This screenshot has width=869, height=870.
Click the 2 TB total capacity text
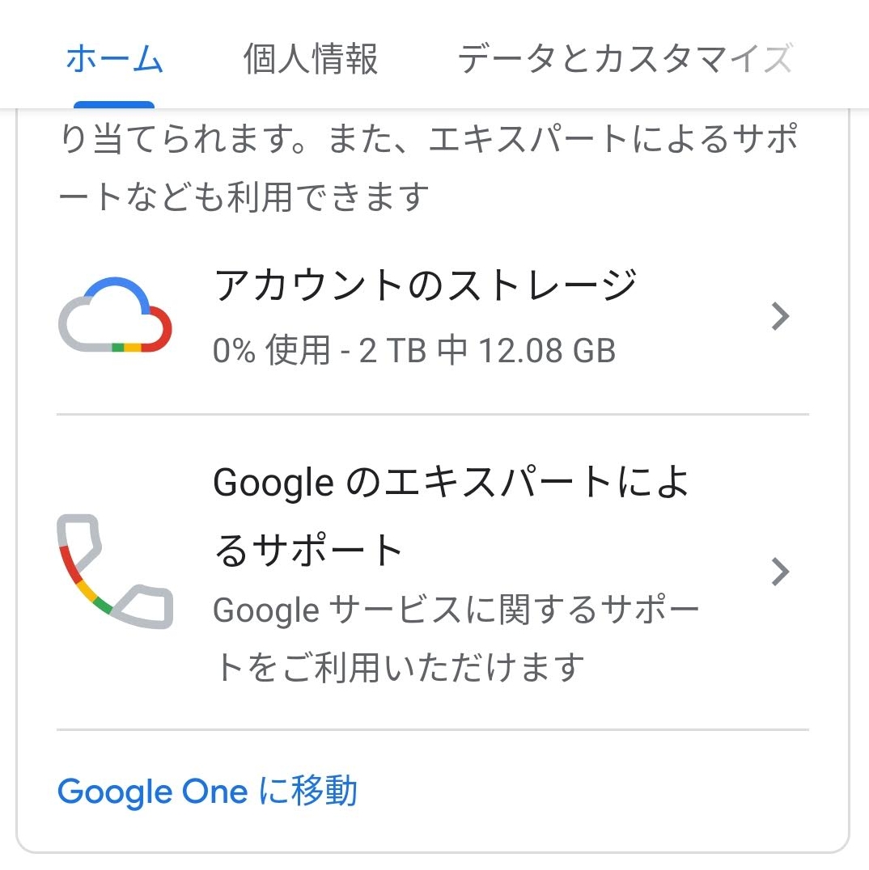[392, 350]
